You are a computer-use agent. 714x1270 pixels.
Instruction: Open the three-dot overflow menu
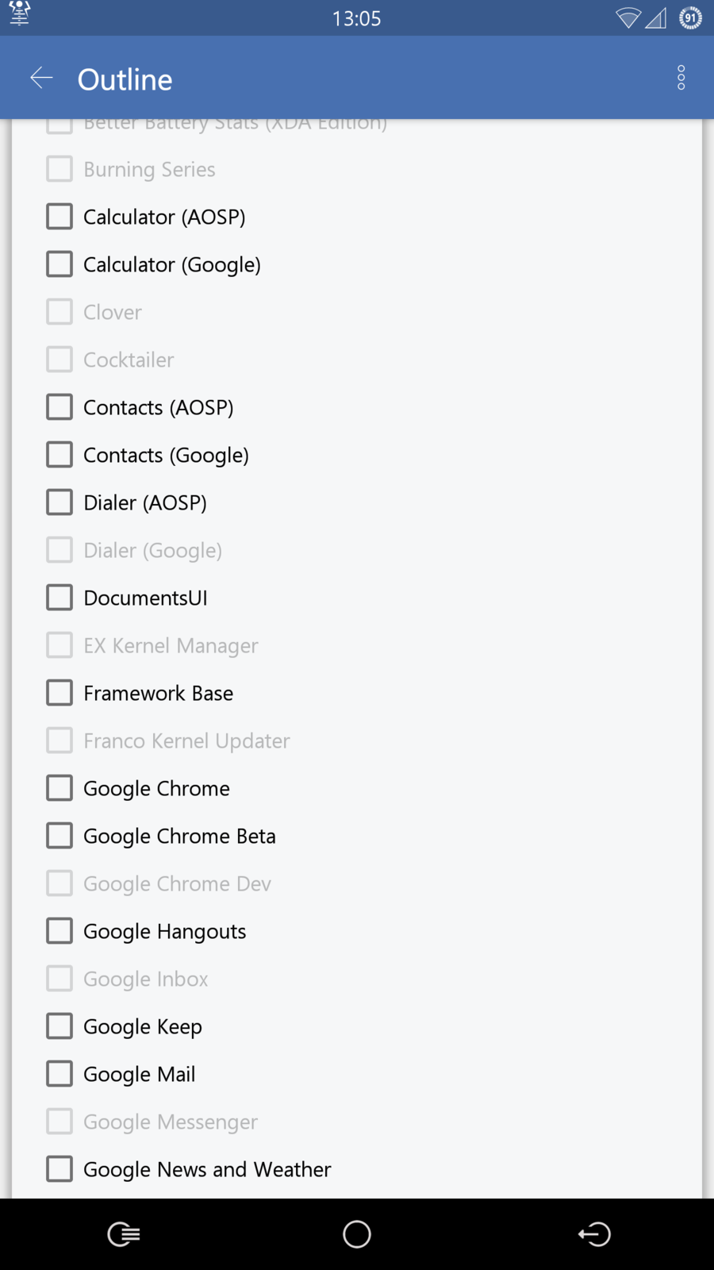click(x=681, y=78)
